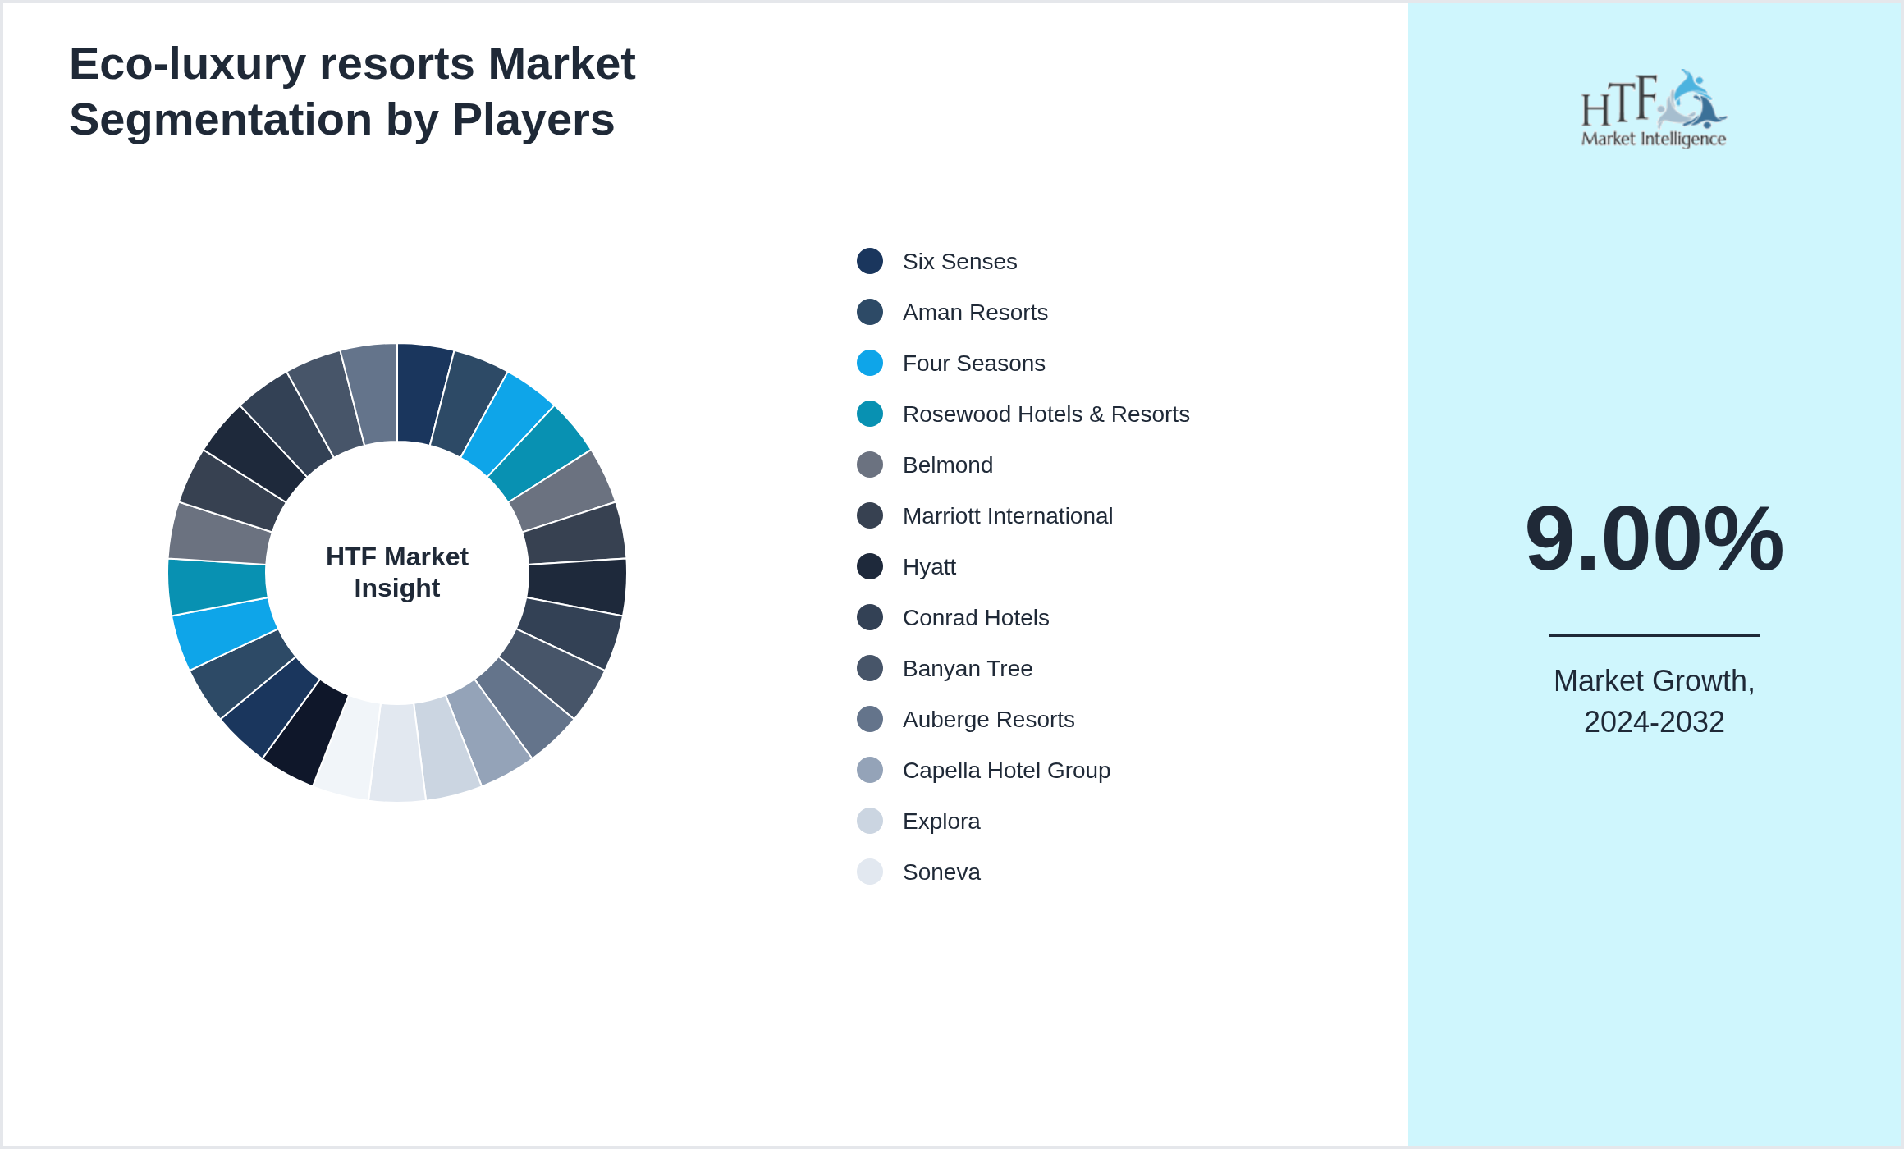Select the Rosewood Hotels & Resorts legend label
Screen dimensions: 1904x1149
1046,414
